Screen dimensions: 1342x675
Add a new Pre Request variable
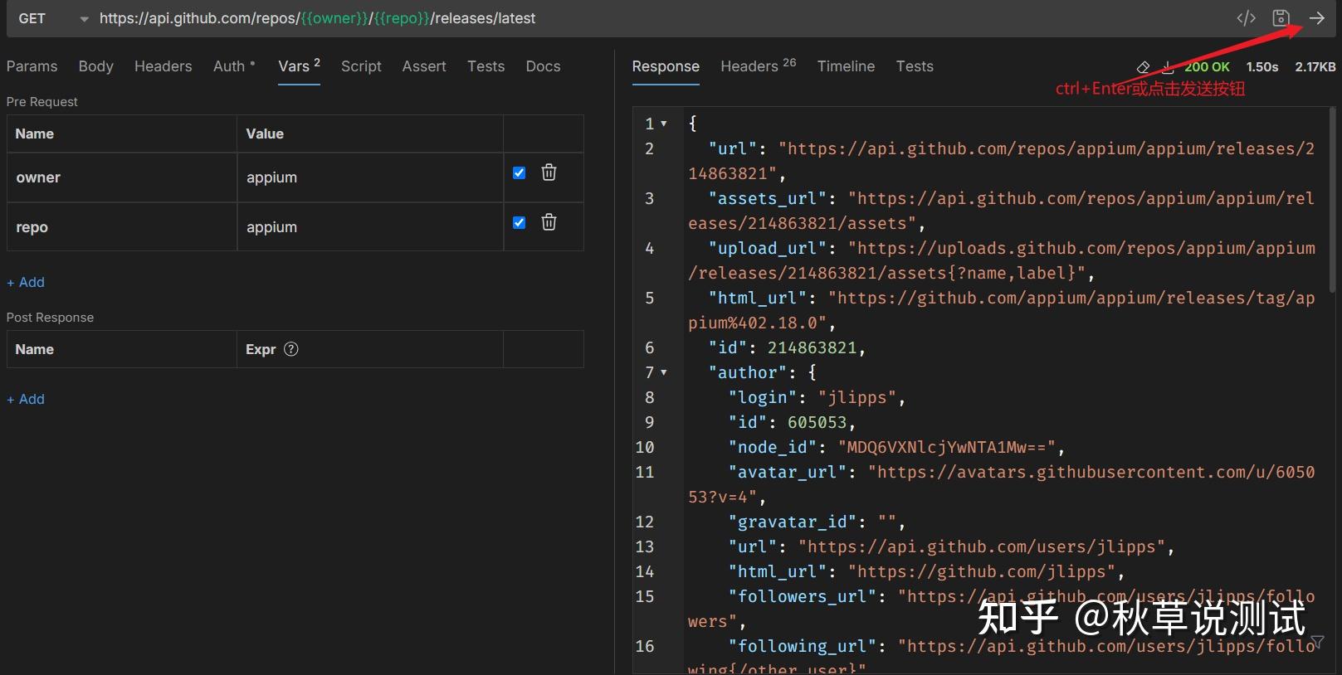(x=26, y=282)
